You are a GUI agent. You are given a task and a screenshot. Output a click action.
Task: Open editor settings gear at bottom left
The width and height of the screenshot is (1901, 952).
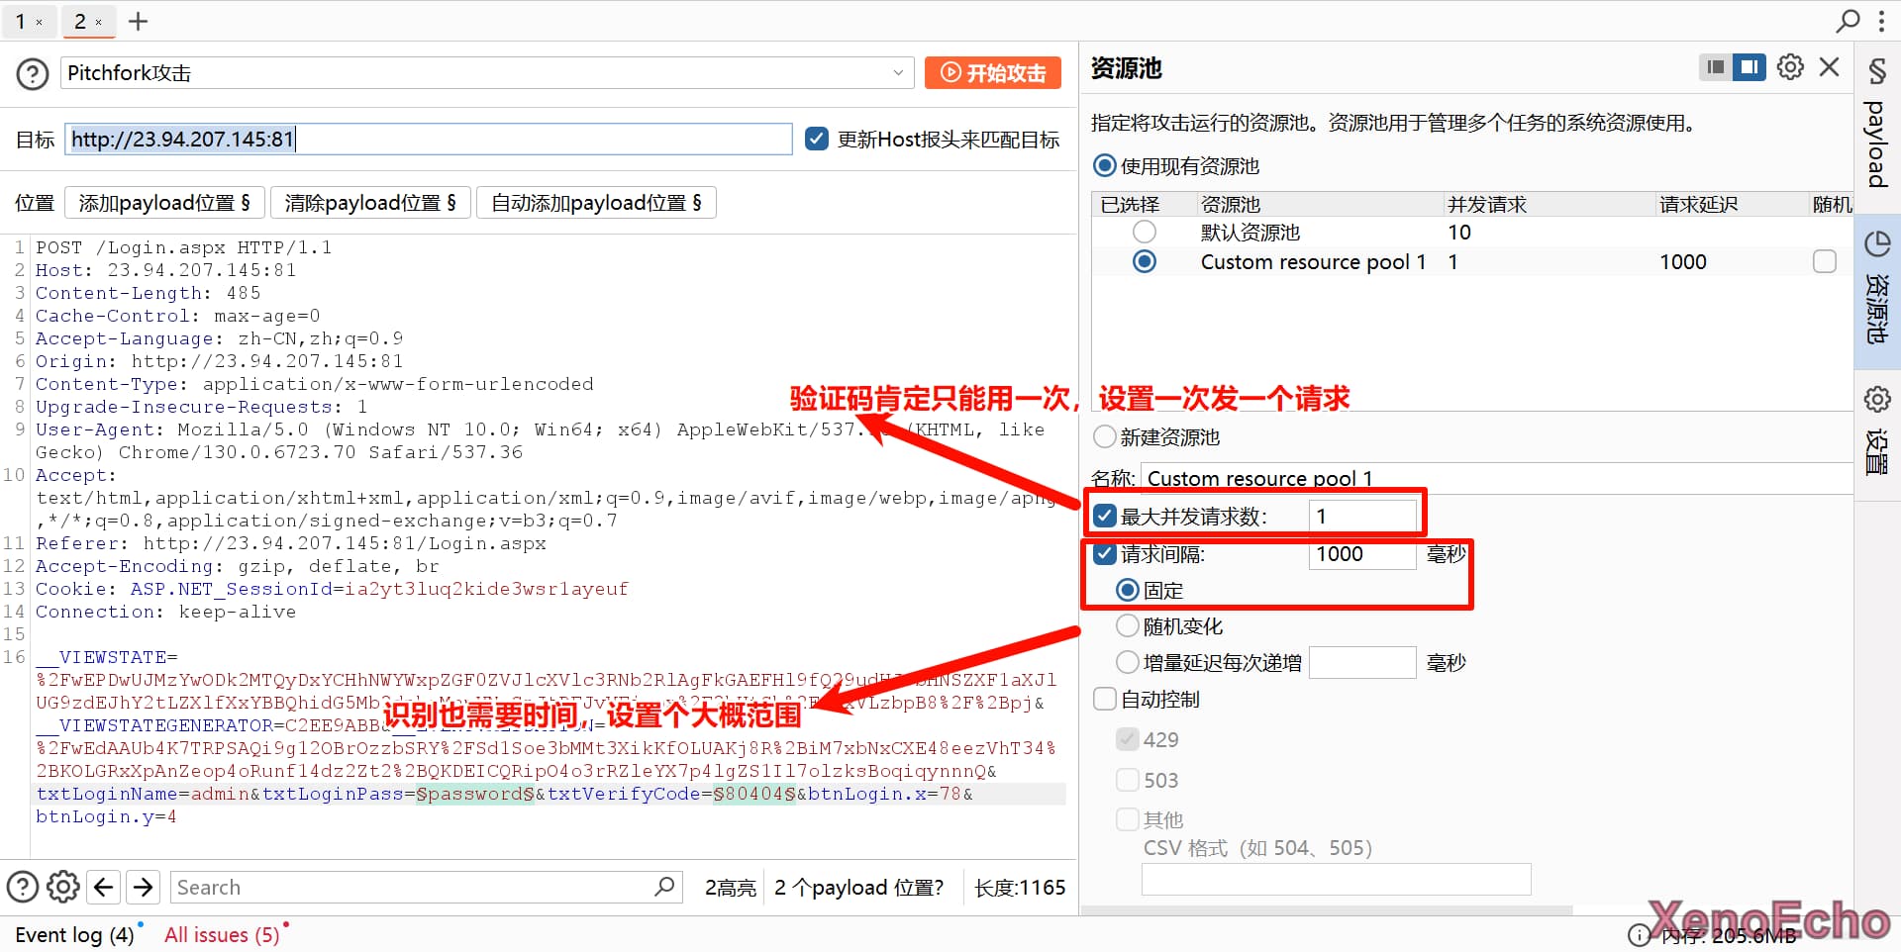(x=63, y=887)
